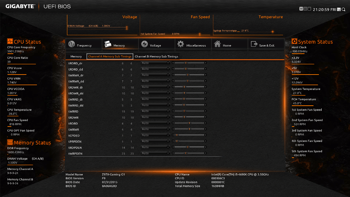This screenshot has width=350, height=197.
Task: Click the 2nd System Fan Speed 524 RPM
Action: (x=299, y=124)
